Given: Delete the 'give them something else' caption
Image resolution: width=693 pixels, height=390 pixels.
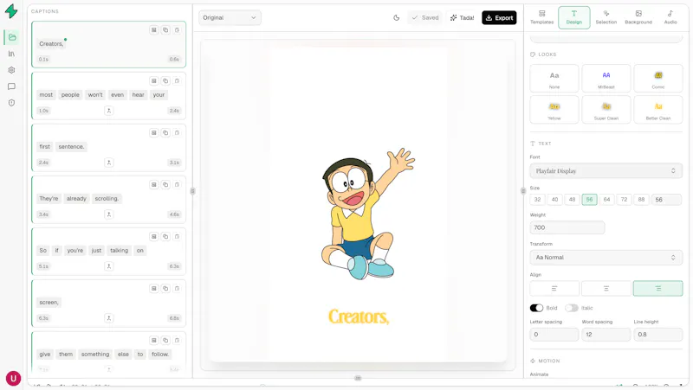Looking at the screenshot, I should (x=177, y=340).
